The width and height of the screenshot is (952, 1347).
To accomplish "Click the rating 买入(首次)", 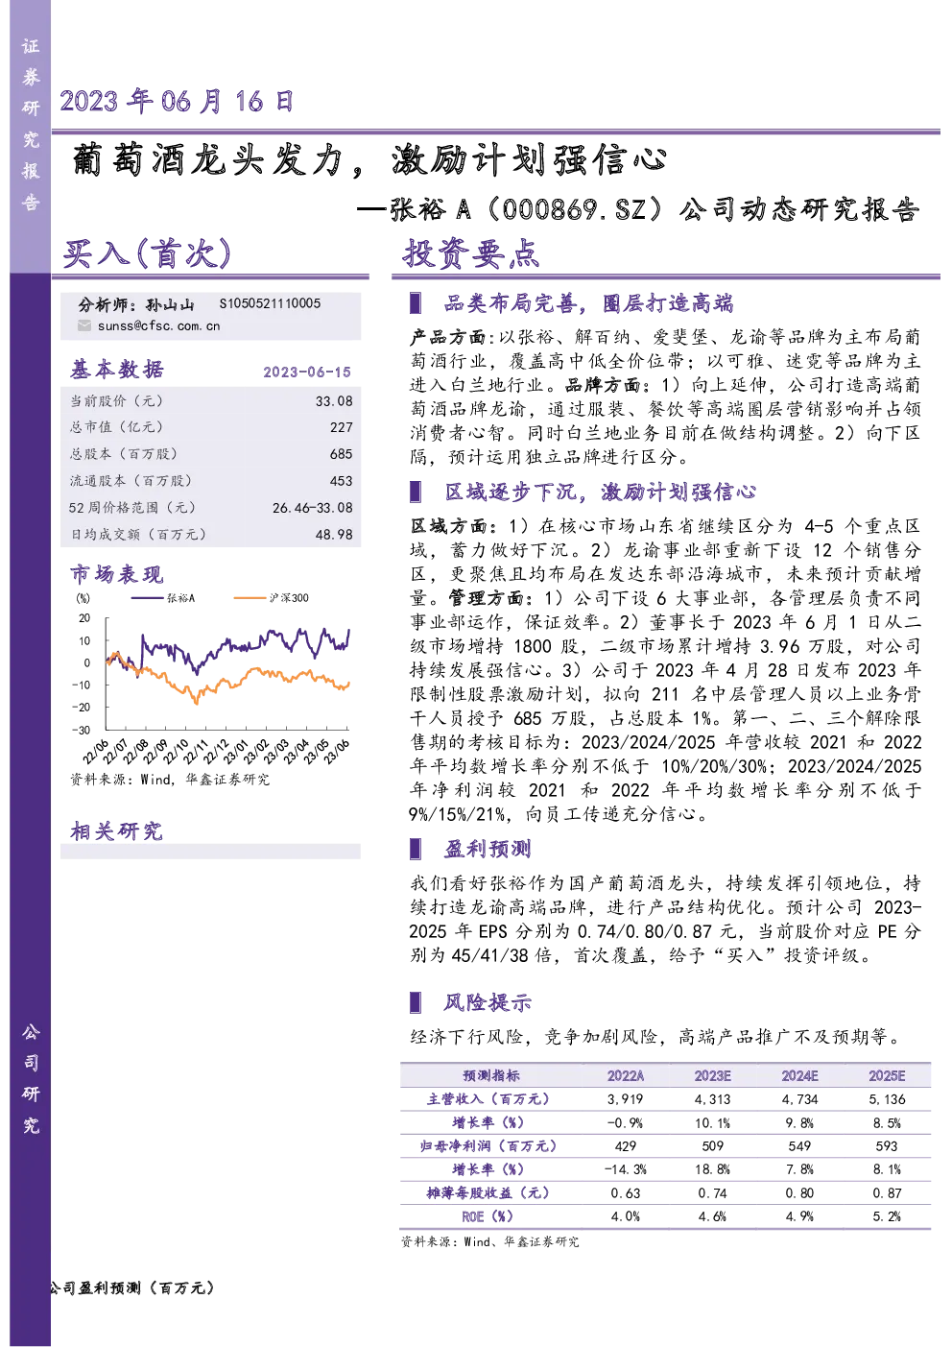I will 147,253.
